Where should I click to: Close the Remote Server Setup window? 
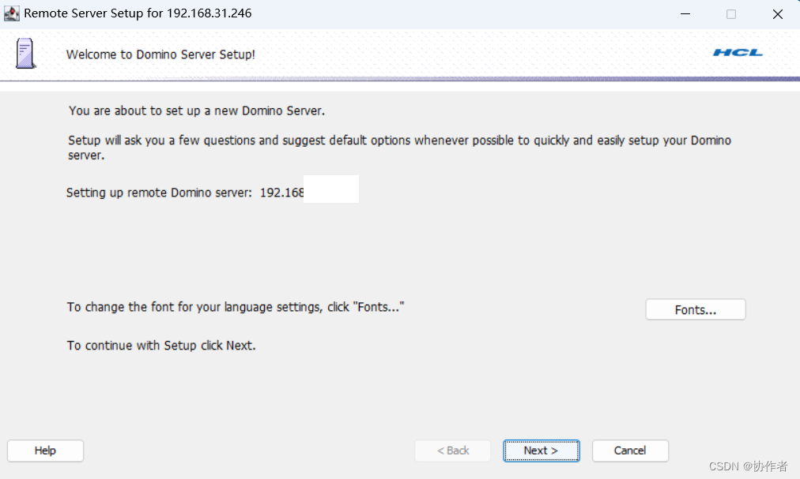[x=777, y=13]
